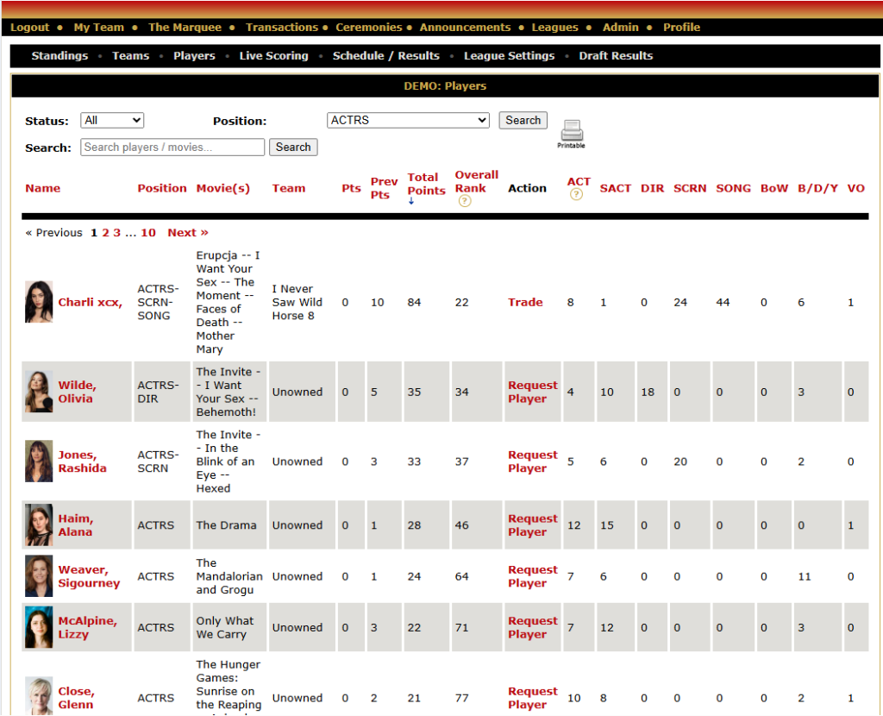
Task: Switch to Teams tab
Action: pos(131,56)
